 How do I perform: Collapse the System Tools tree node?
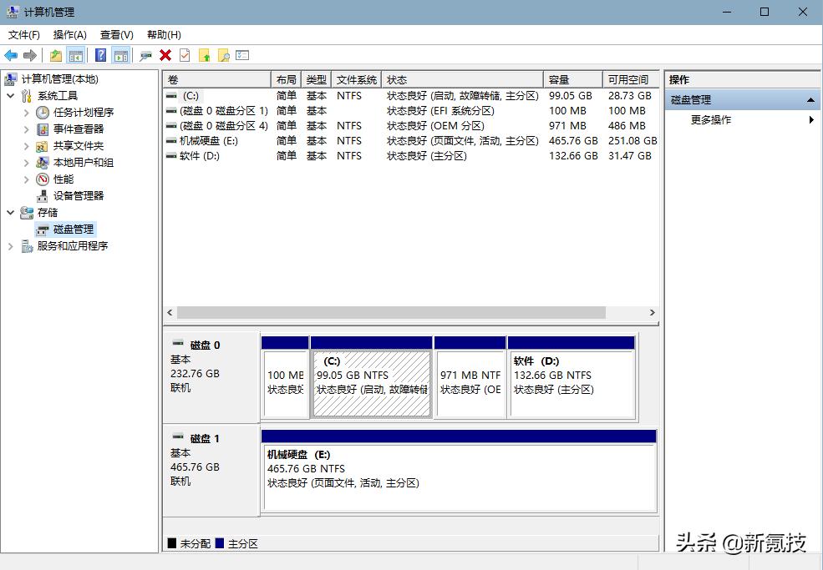11,96
